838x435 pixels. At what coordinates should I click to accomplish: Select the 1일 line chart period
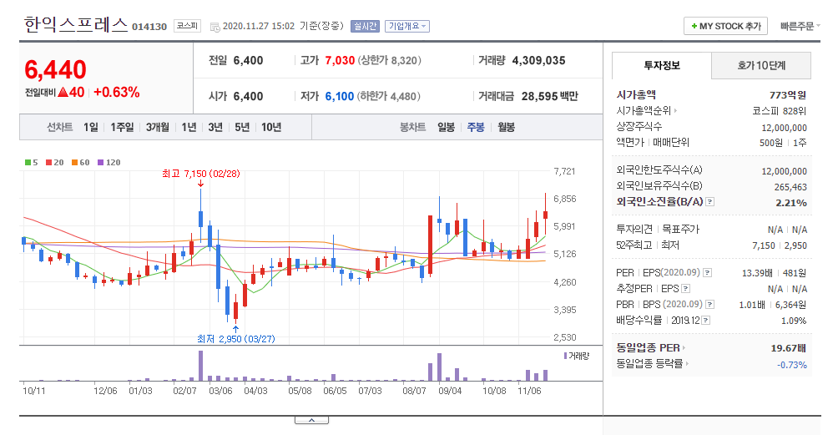pyautogui.click(x=91, y=127)
